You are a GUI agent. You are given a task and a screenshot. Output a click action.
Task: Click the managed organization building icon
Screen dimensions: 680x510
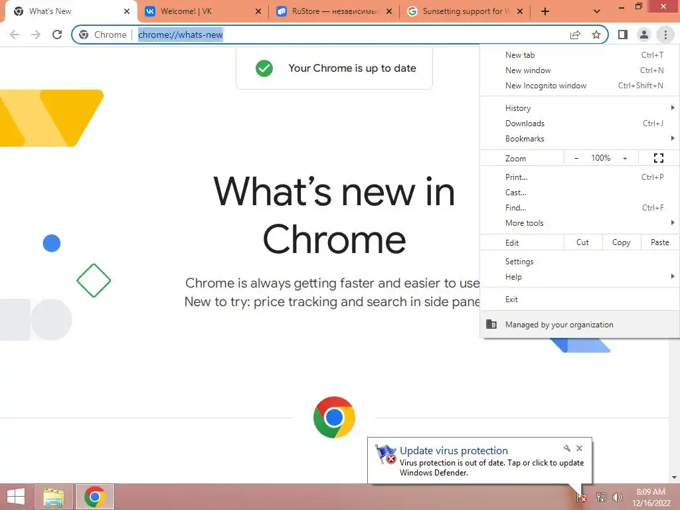coord(491,324)
